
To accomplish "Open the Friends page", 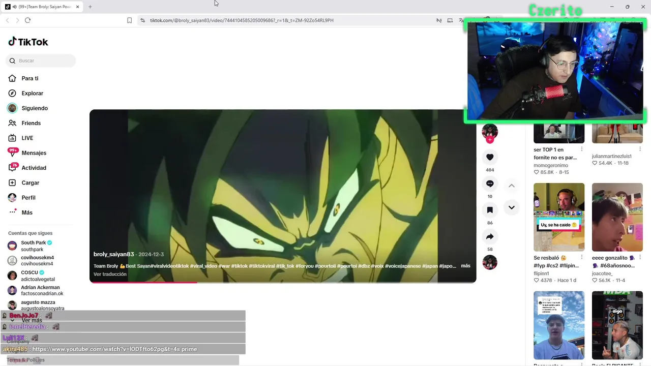I will (31, 123).
